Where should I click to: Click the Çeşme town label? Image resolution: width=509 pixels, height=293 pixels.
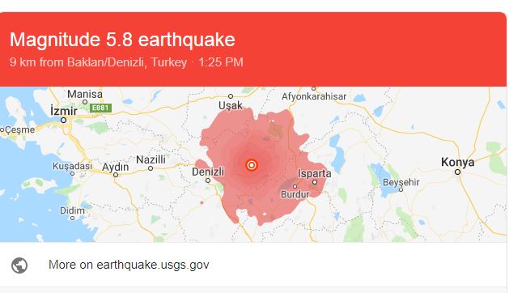click(x=19, y=130)
